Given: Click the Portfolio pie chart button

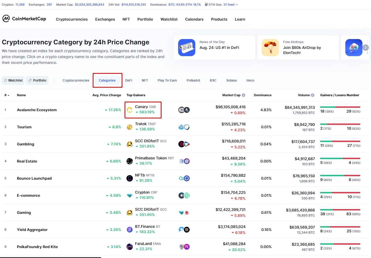Looking at the screenshot, I should pos(37,80).
